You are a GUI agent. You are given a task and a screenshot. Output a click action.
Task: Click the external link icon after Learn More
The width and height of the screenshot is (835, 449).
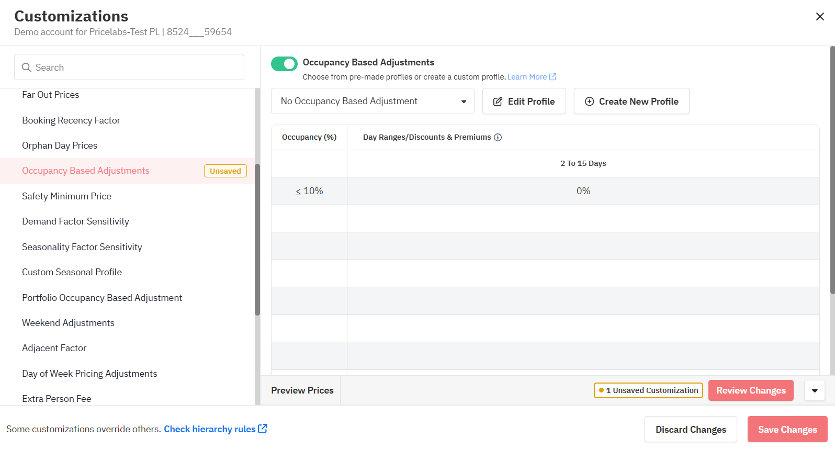(x=552, y=77)
